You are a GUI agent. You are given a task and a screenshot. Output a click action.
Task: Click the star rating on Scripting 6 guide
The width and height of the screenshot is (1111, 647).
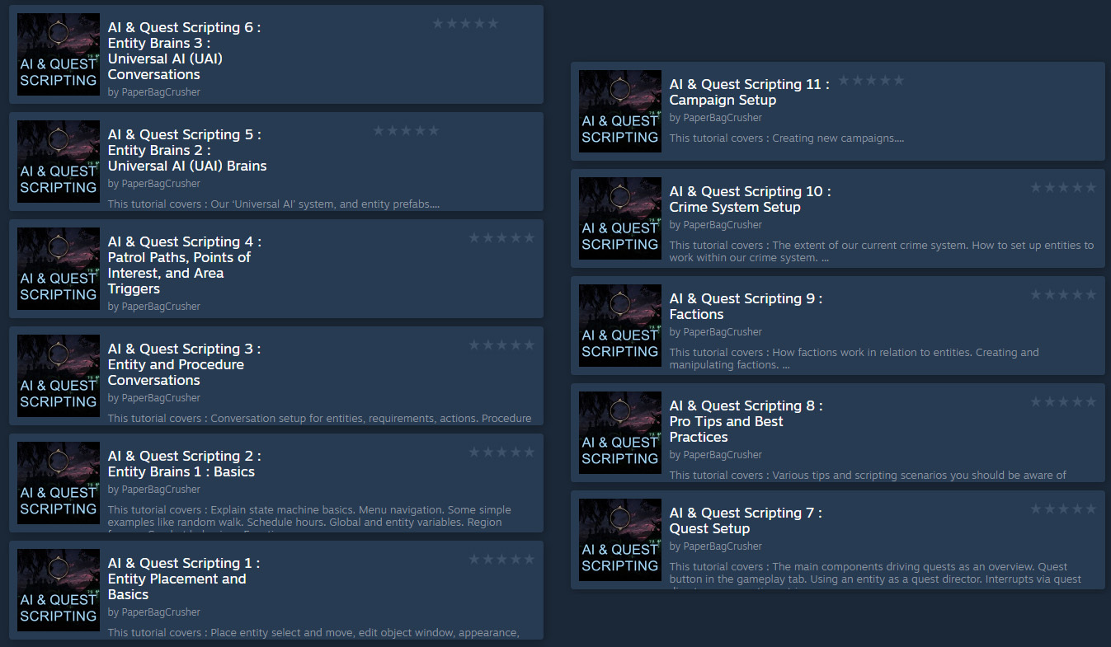point(465,24)
